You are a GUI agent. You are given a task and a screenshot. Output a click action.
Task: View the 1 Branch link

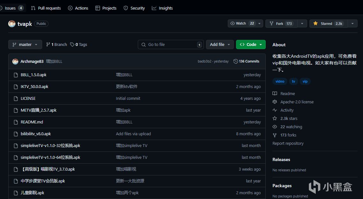point(56,44)
